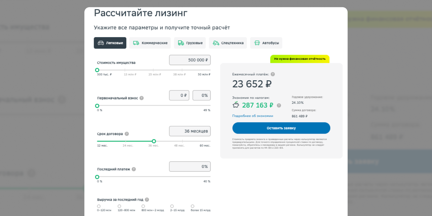
Task: Click the van icon on Коммерческие tab
Action: [136, 43]
